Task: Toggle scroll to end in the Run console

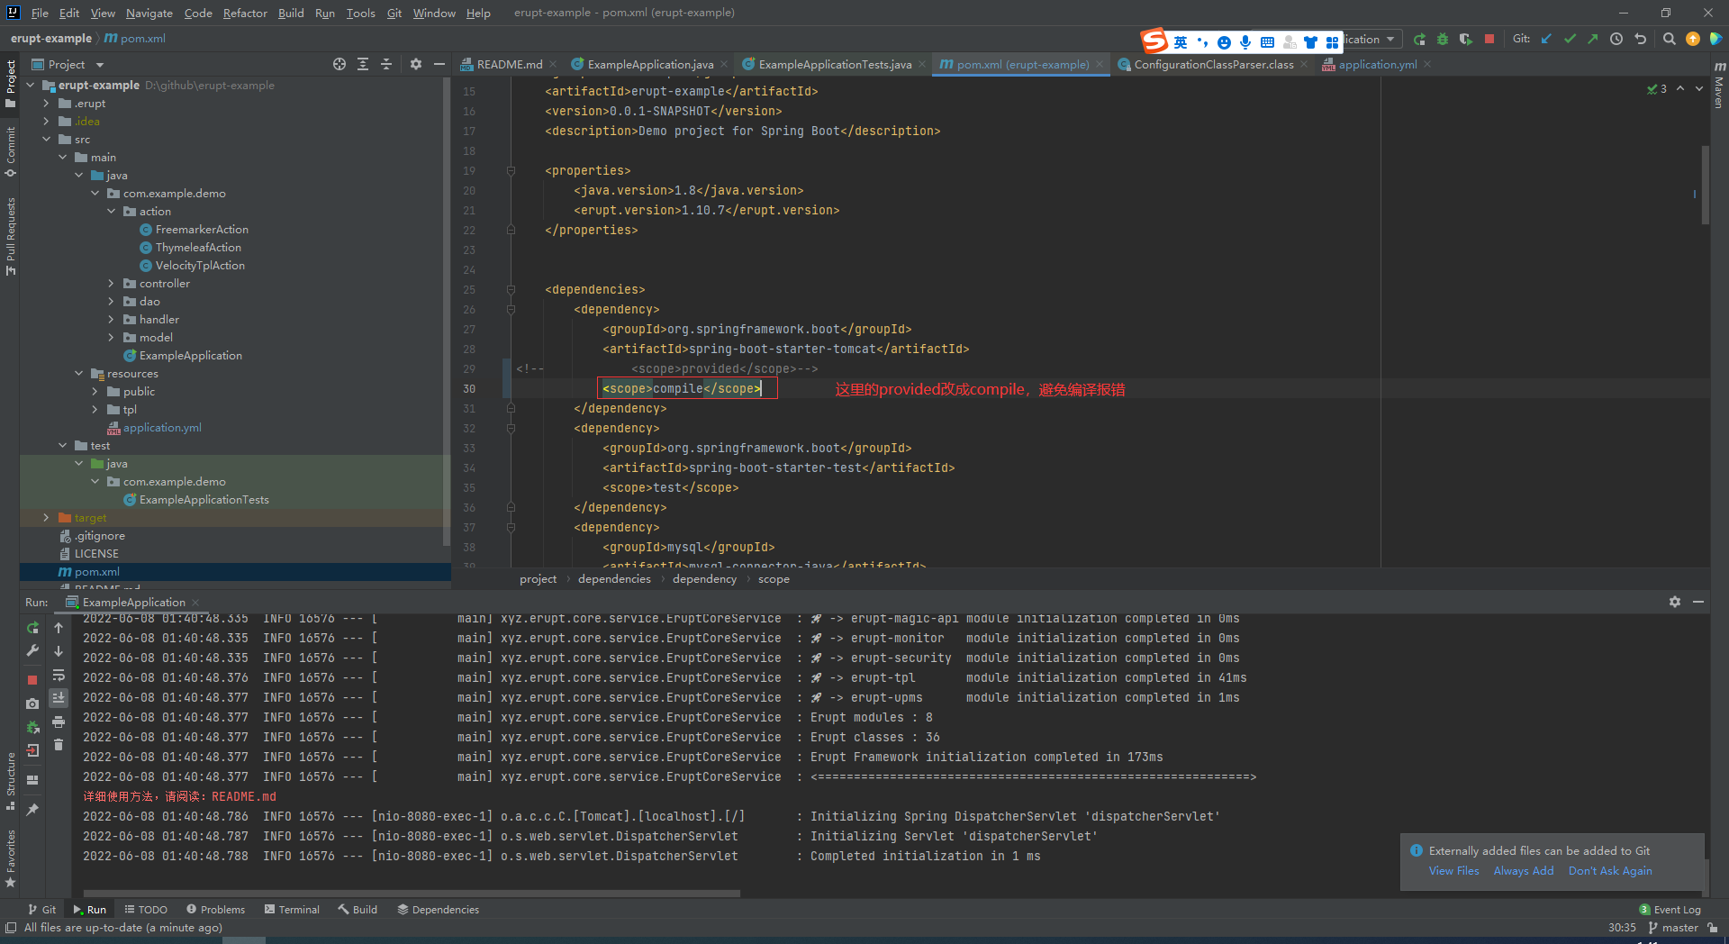Action: pos(59,698)
